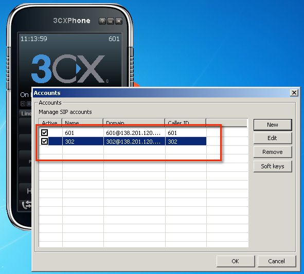Image resolution: width=304 pixels, height=274 pixels.
Task: Open the Soft keys settings
Action: click(273, 166)
